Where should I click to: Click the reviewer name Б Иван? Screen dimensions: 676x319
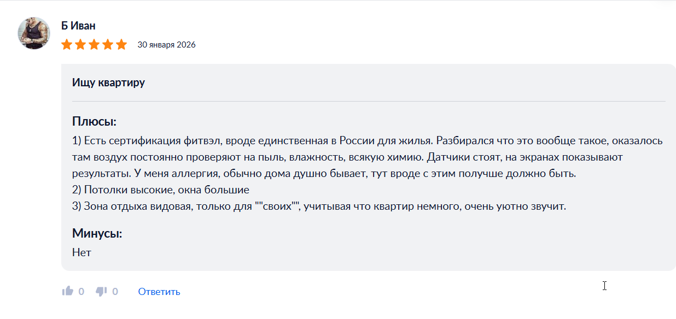point(79,26)
